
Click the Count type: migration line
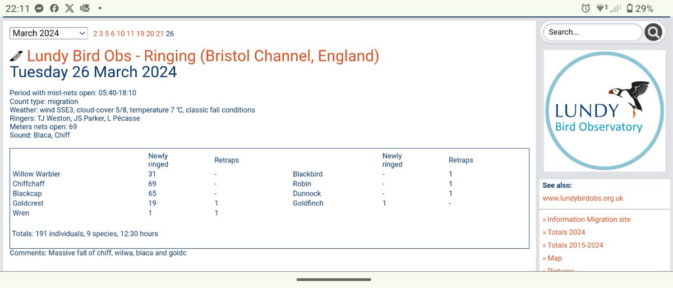pos(44,101)
